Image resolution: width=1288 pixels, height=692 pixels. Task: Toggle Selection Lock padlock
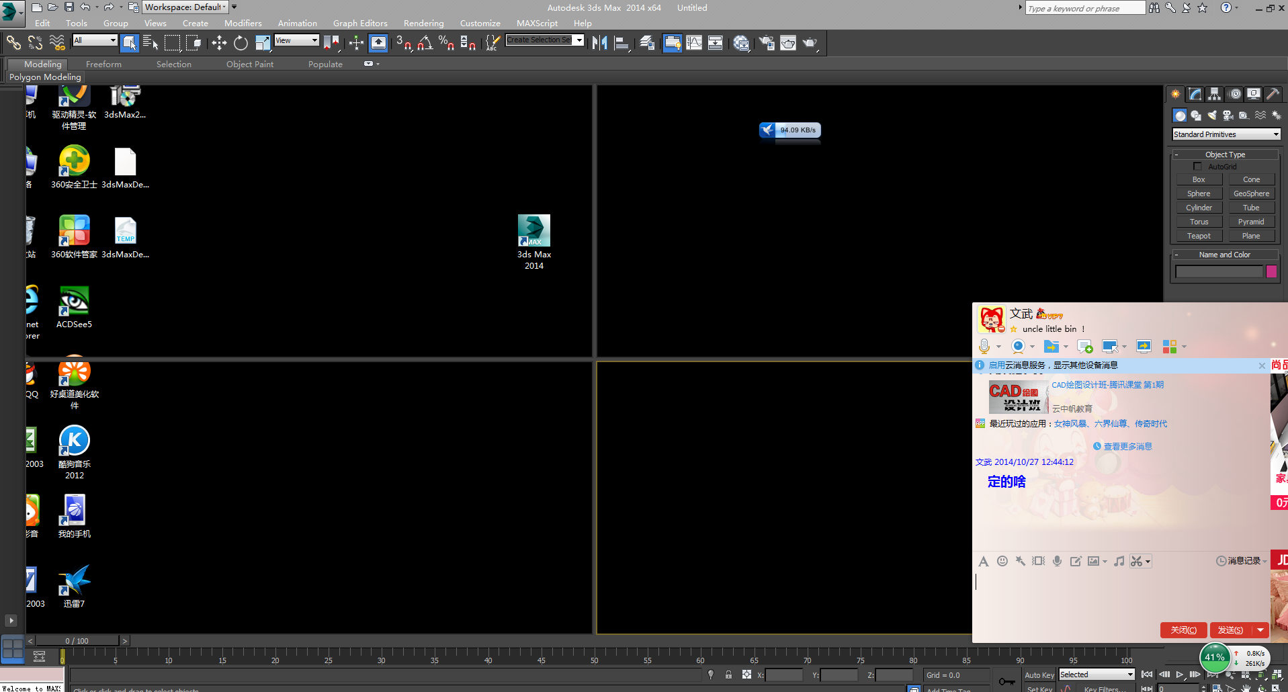coord(728,675)
